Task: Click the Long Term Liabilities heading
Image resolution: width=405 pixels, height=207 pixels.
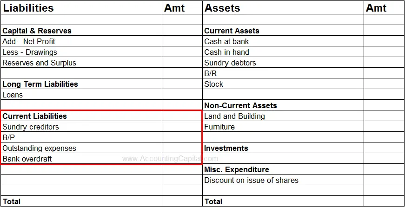Action: (x=40, y=84)
